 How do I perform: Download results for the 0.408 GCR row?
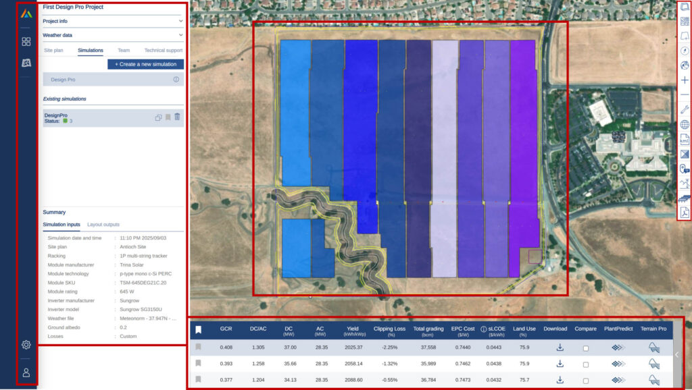560,347
